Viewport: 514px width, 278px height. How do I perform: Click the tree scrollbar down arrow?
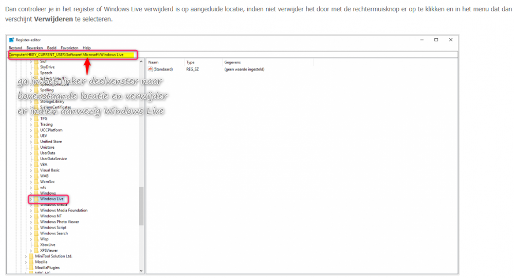click(x=141, y=271)
